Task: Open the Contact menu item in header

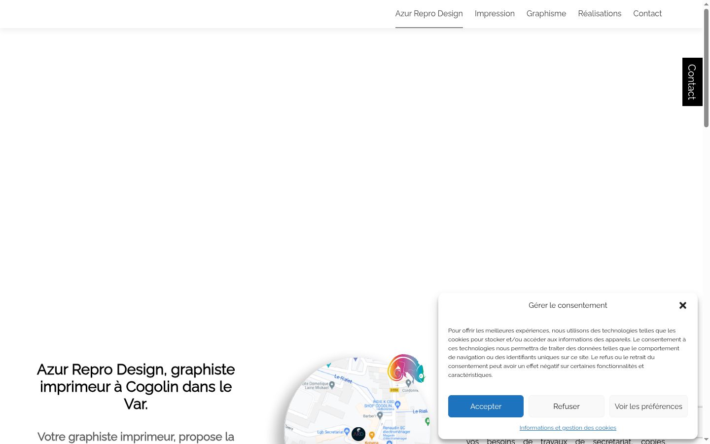Action: tap(647, 14)
